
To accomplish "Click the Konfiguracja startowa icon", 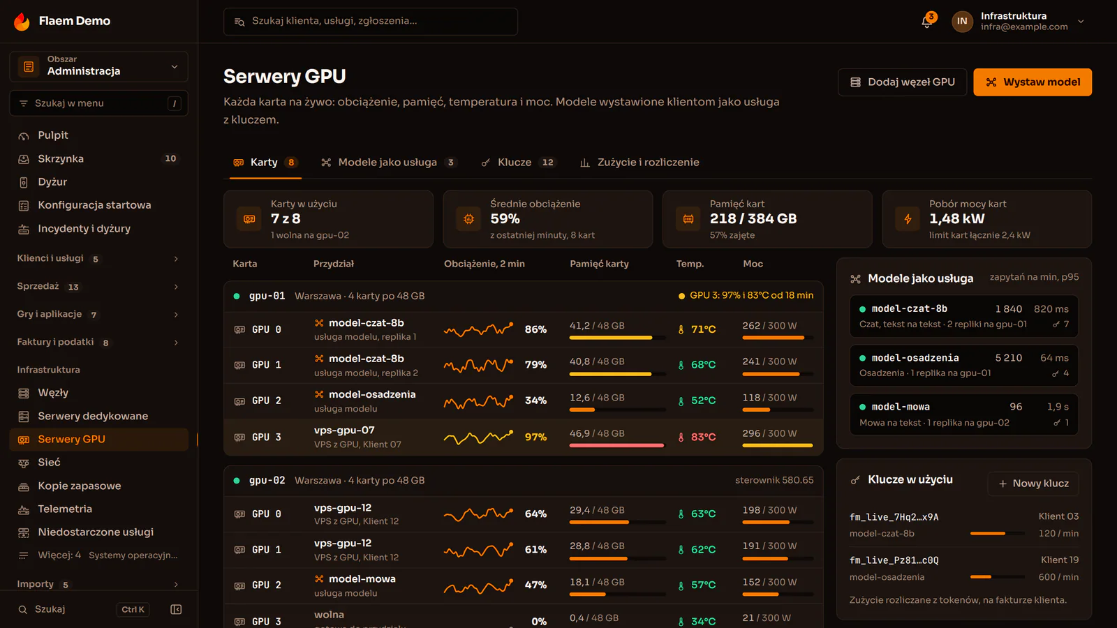I will click(x=24, y=205).
